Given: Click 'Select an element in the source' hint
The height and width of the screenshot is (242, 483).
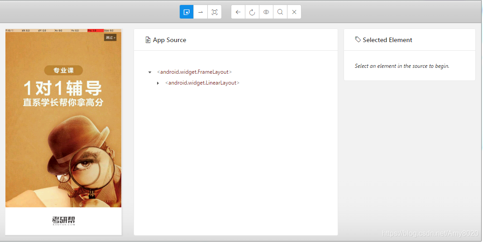Looking at the screenshot, I should point(402,66).
